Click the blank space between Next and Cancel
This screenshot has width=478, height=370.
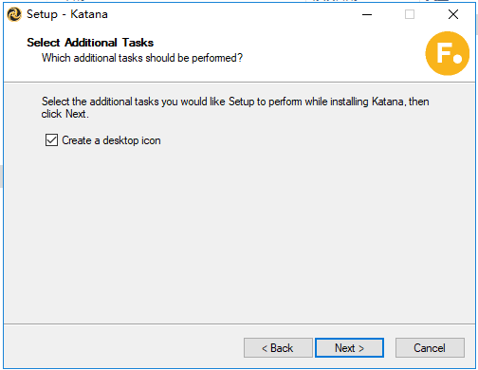click(390, 348)
